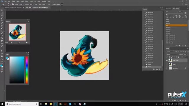Viewport: 189px width, 106px height.
Task: Delete current state in History panel
Action: tap(160, 69)
